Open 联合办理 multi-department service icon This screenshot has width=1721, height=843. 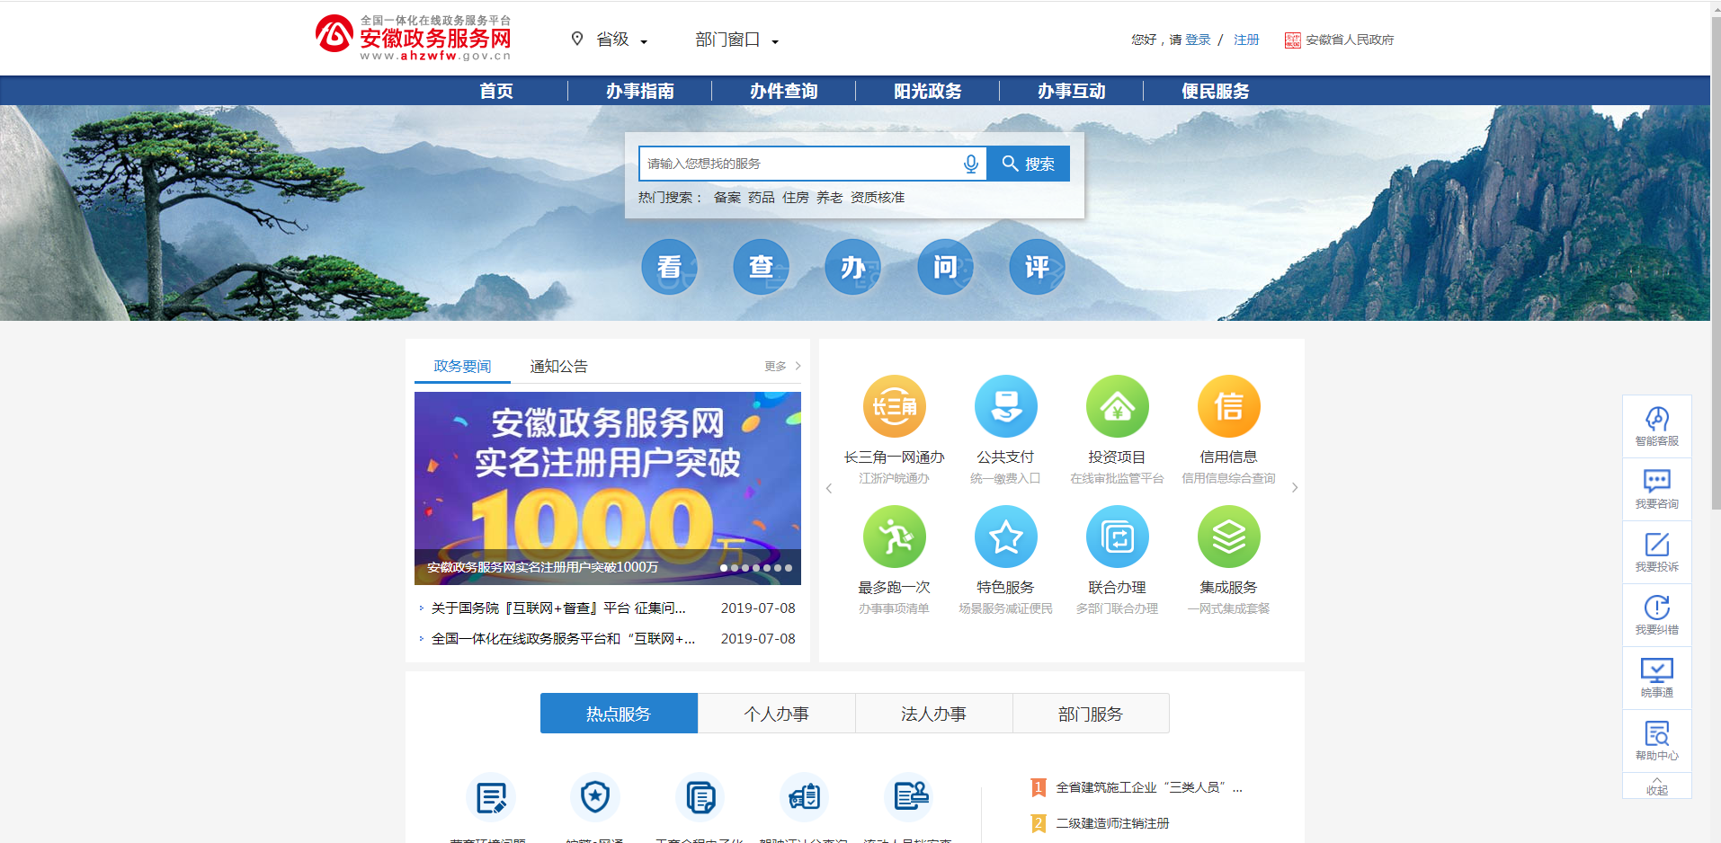point(1117,537)
